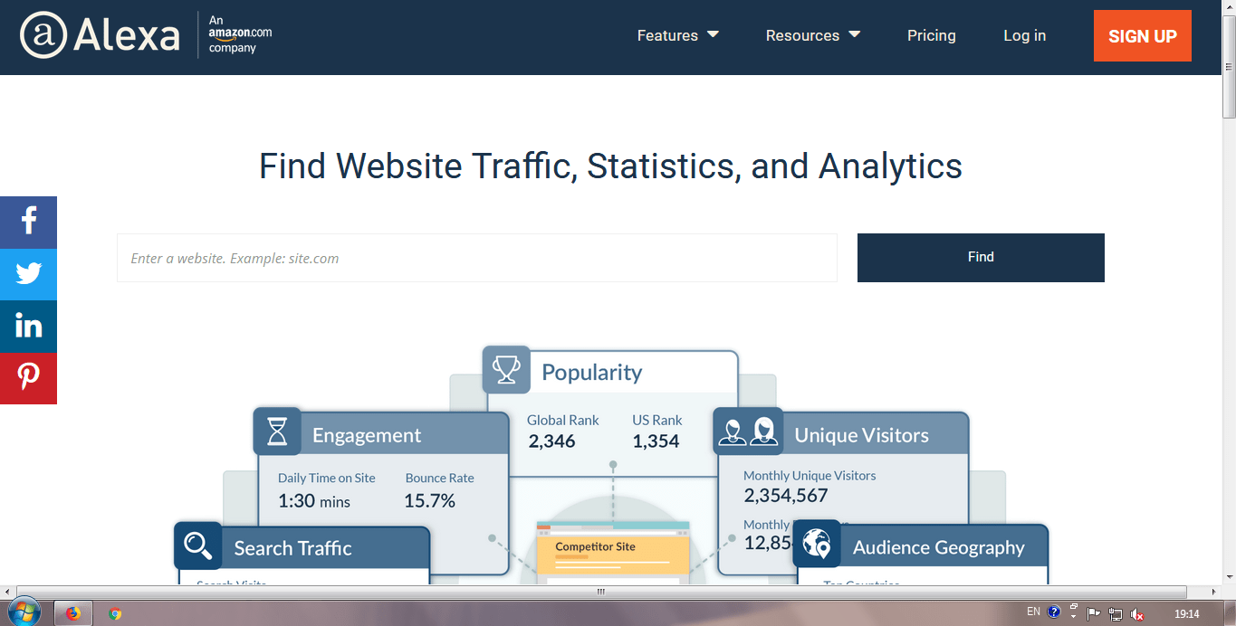Viewport: 1236px width, 626px height.
Task: Click the Engagement hourglass icon
Action: click(x=277, y=432)
